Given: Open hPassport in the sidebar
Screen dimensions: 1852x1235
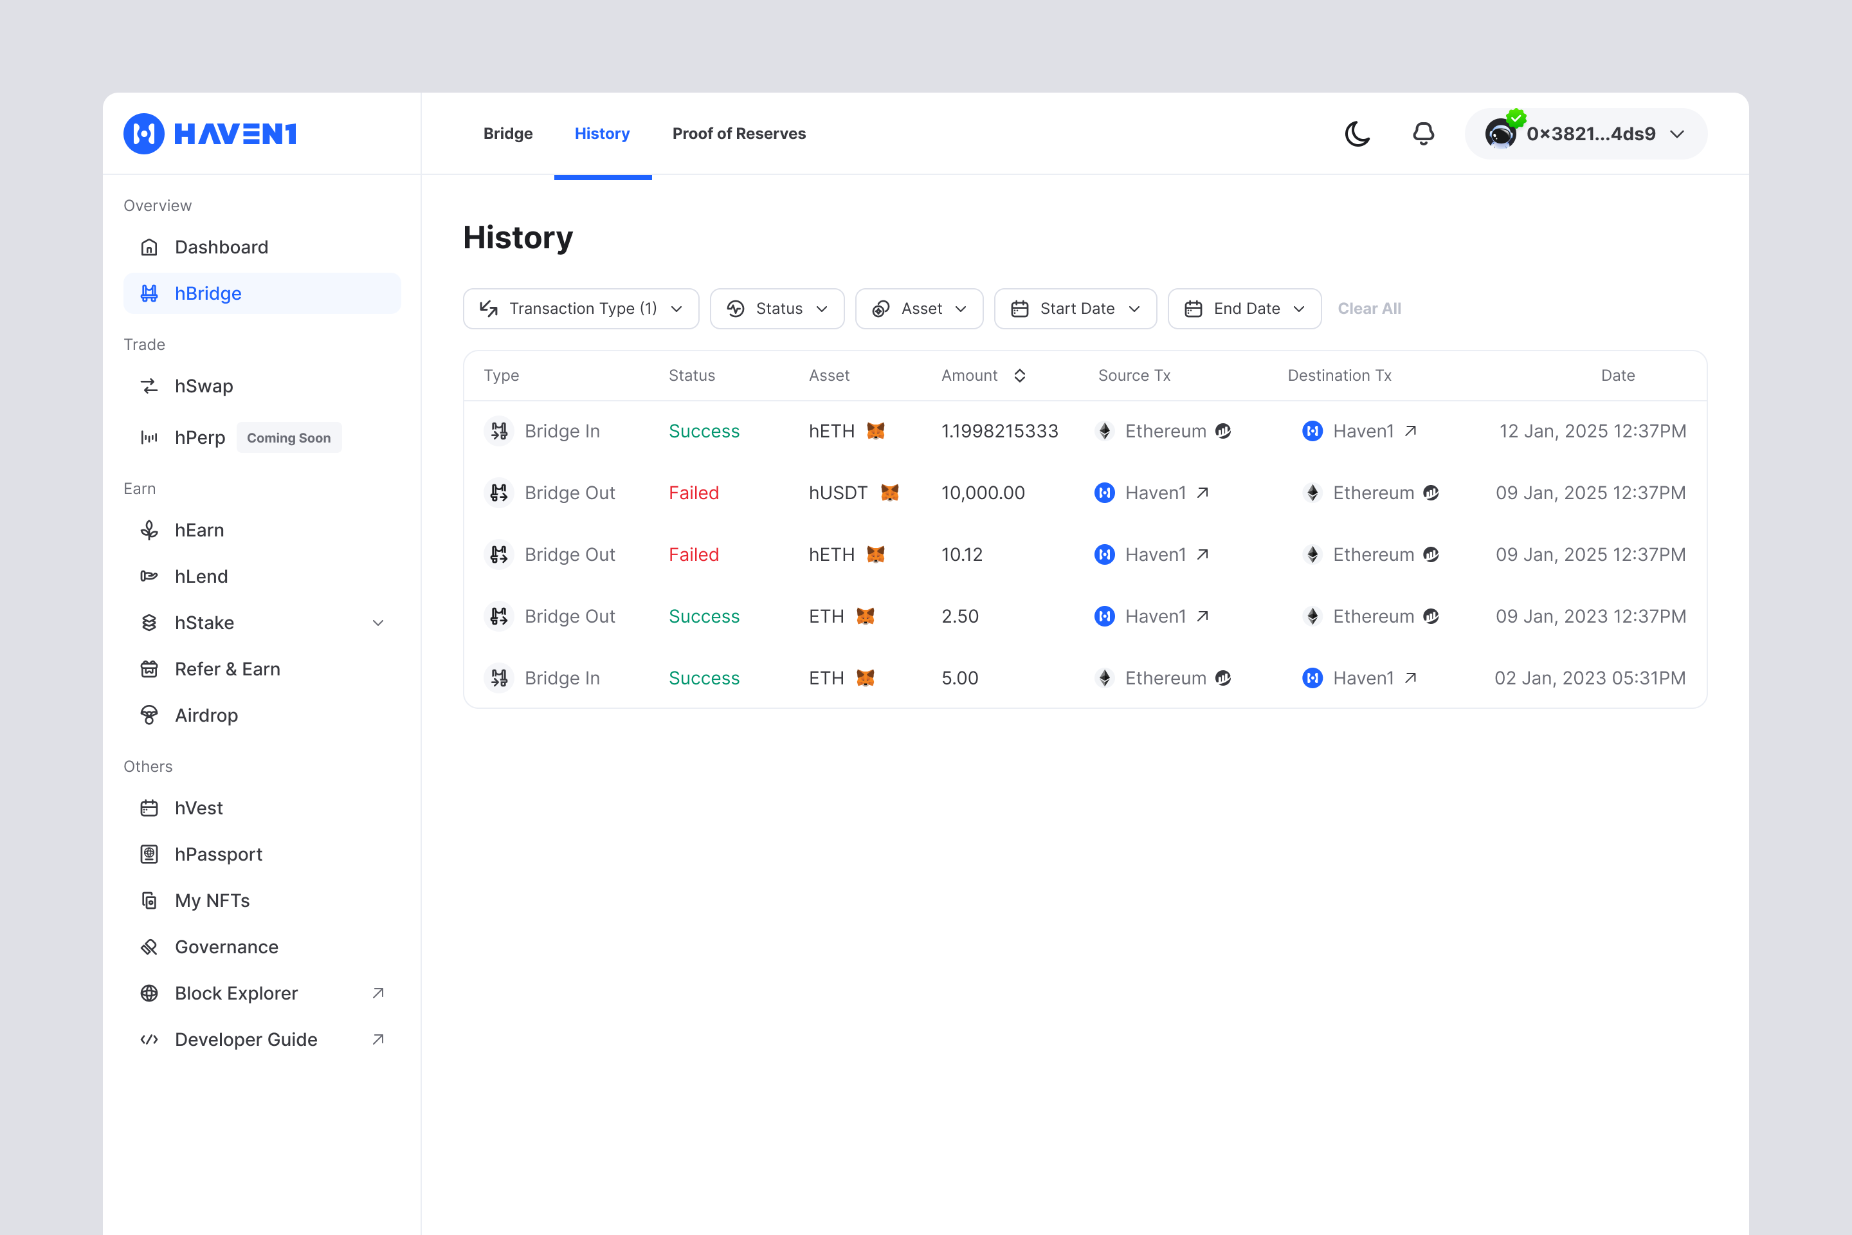Looking at the screenshot, I should (x=218, y=855).
